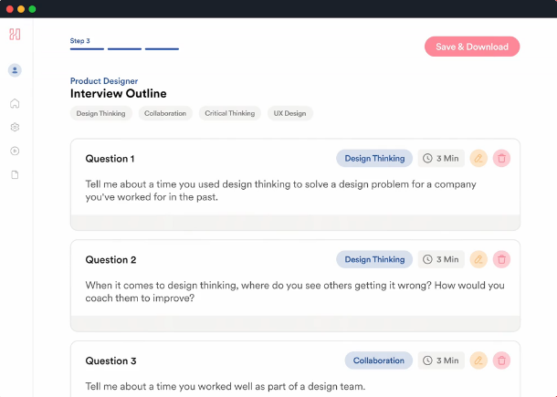Click the Design Thinking badge on Question 2
The image size is (557, 397).
[x=374, y=259]
